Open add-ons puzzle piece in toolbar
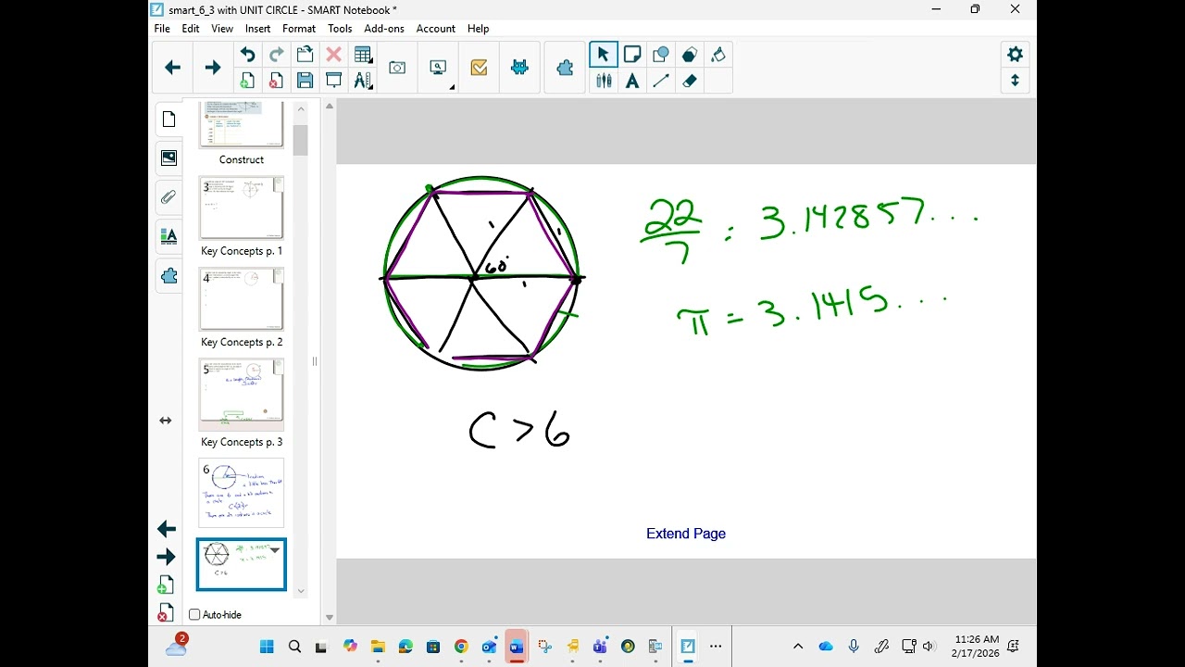The height and width of the screenshot is (667, 1185). pos(565,68)
